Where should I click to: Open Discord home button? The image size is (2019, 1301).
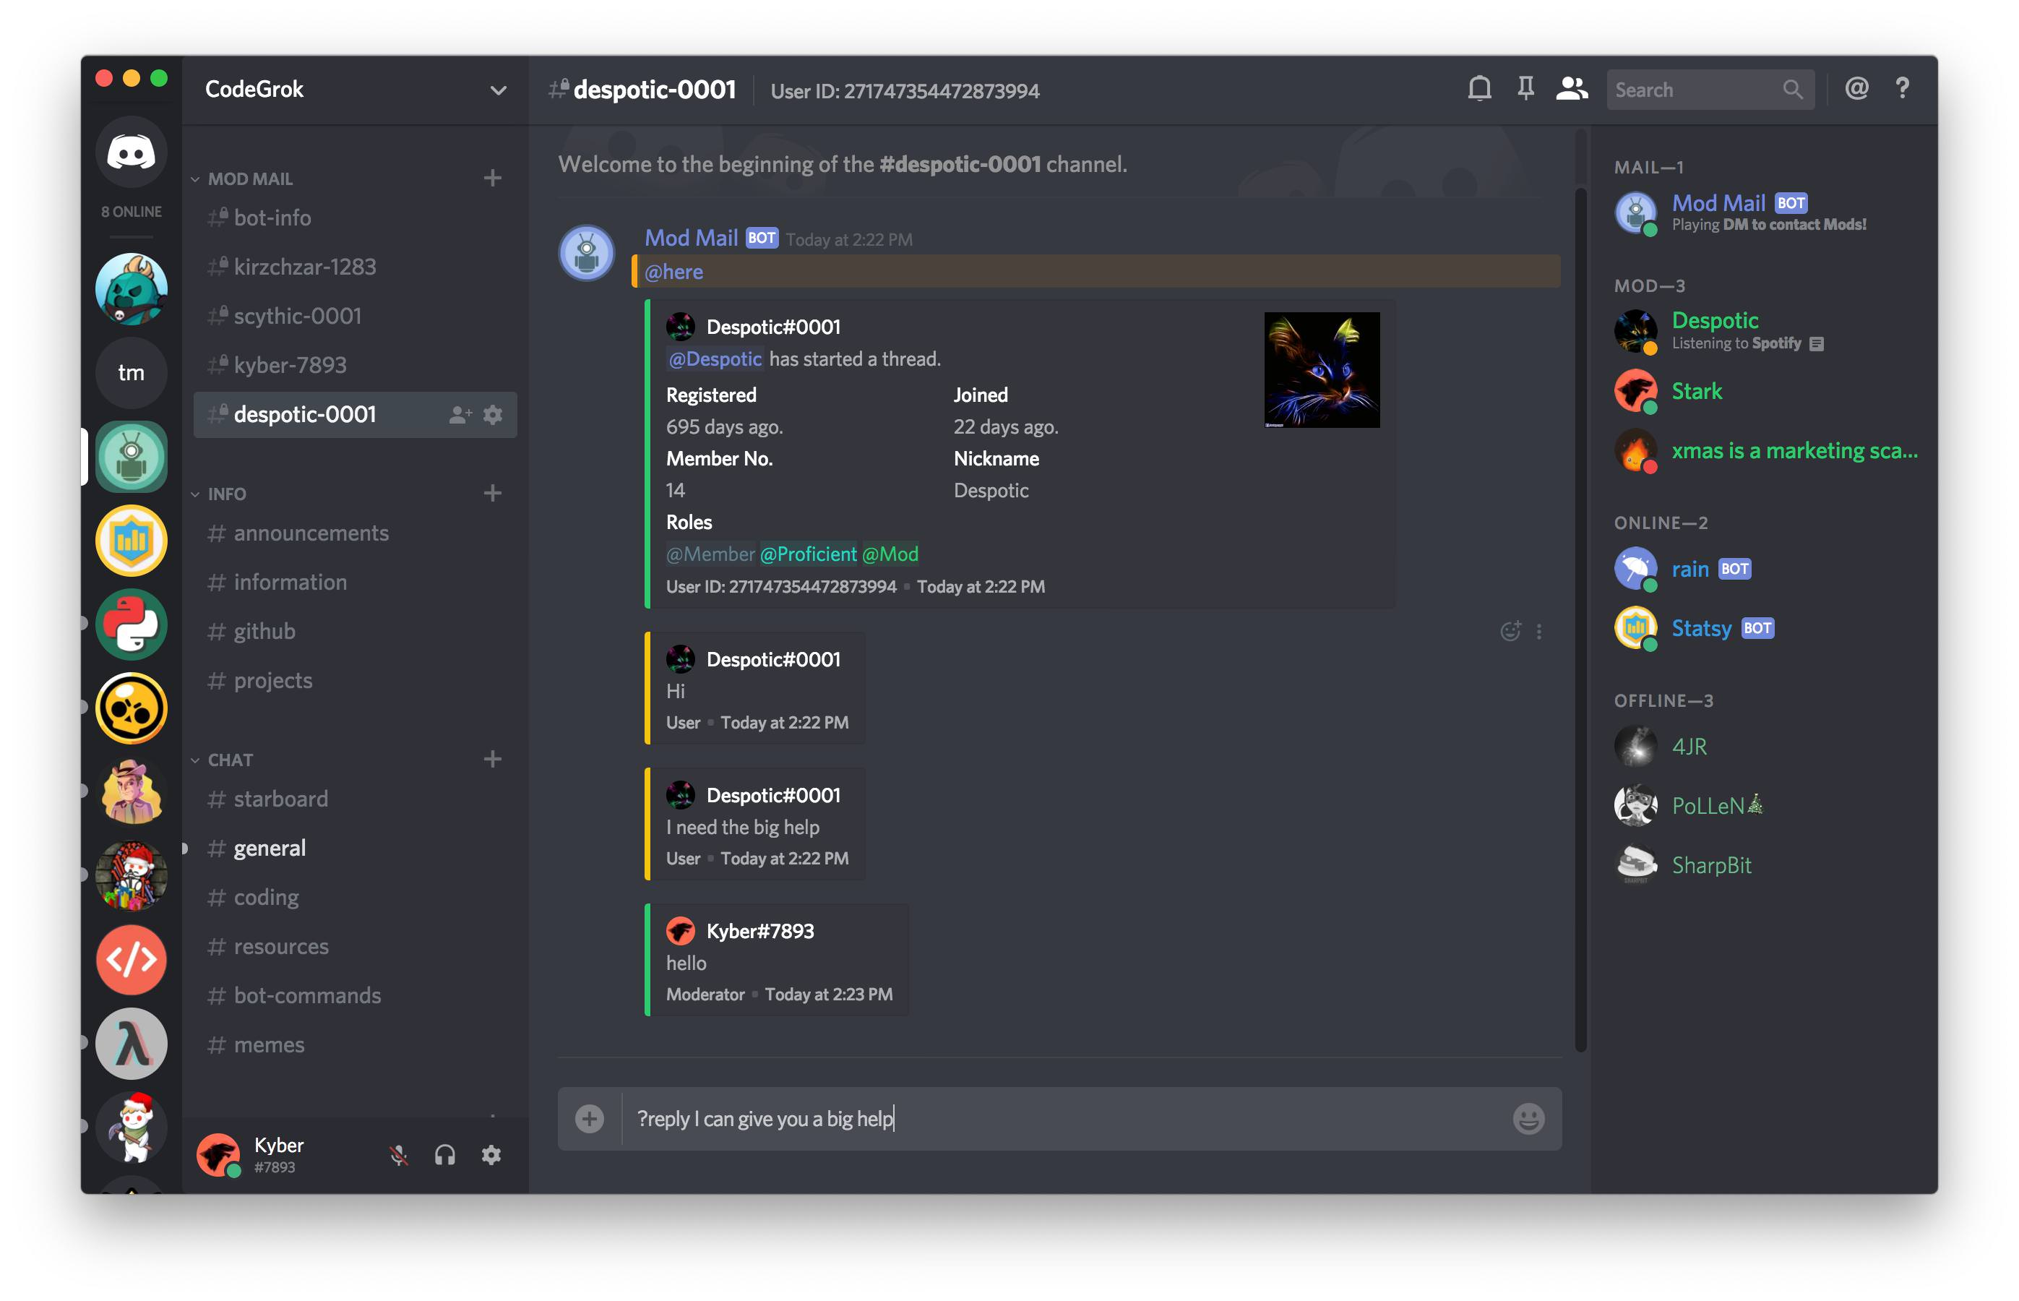pos(131,153)
